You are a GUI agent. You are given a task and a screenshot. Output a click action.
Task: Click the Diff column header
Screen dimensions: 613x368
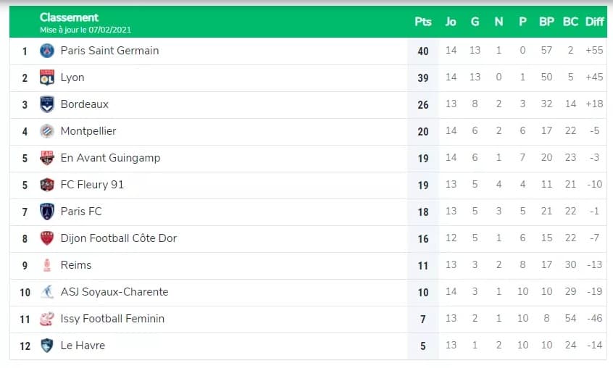point(595,22)
